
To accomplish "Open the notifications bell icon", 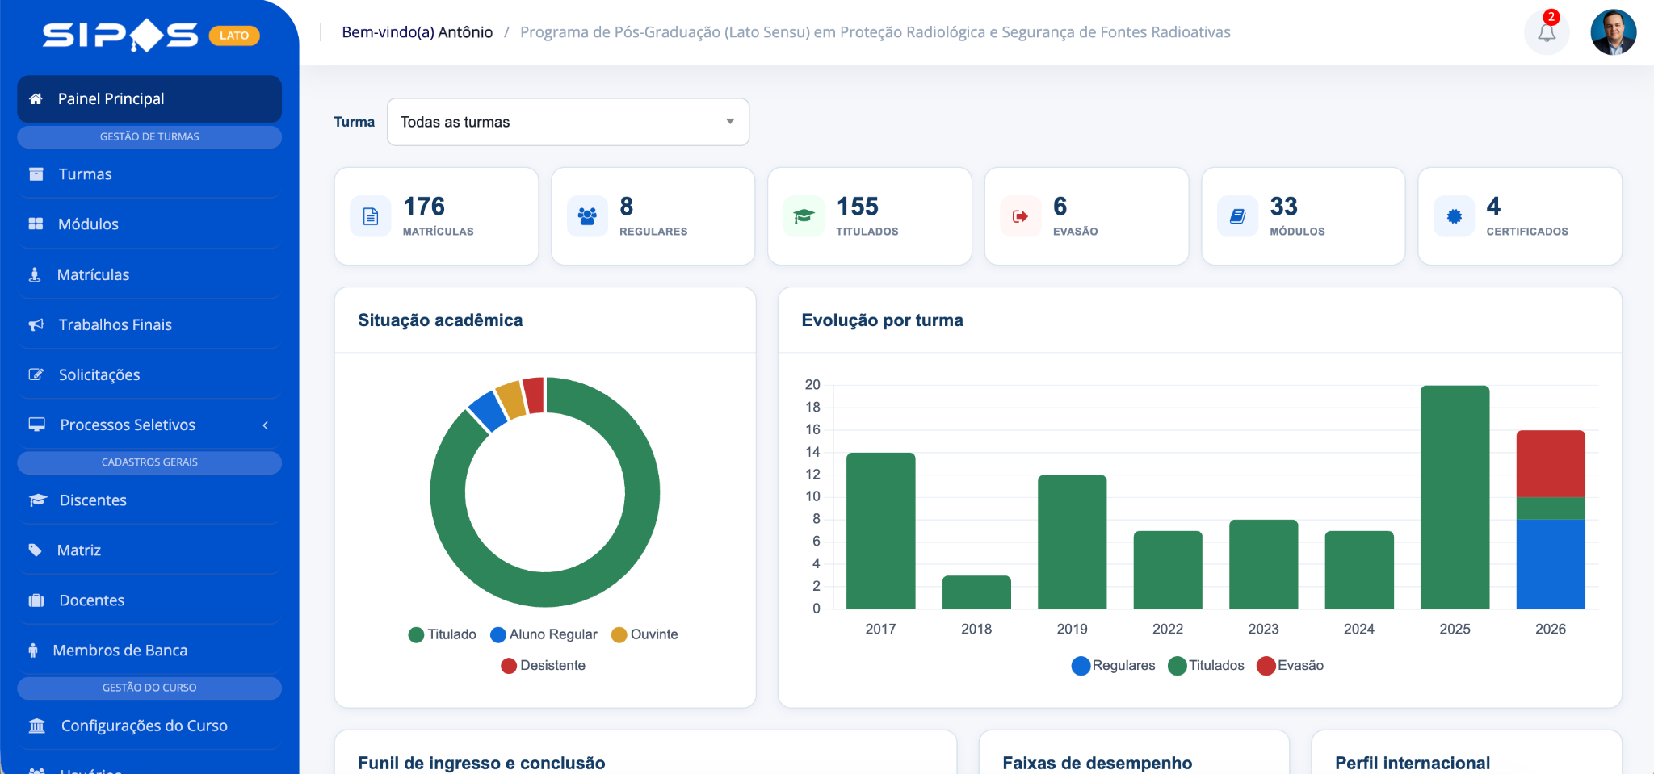I will click(x=1547, y=33).
